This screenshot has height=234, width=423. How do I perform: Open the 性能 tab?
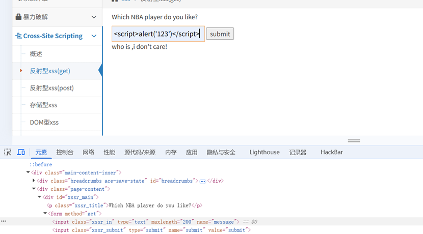click(109, 152)
